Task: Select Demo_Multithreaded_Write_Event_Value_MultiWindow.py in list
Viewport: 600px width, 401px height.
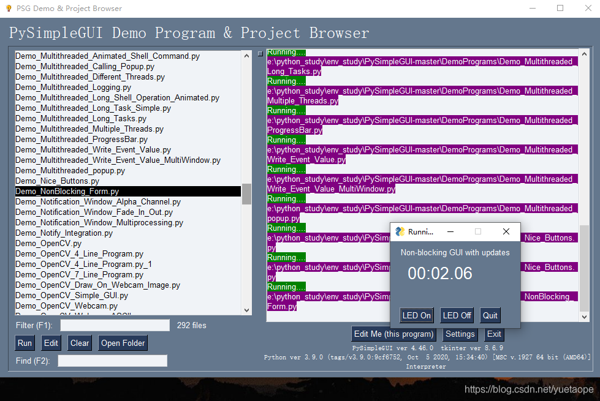Action: [x=128, y=160]
